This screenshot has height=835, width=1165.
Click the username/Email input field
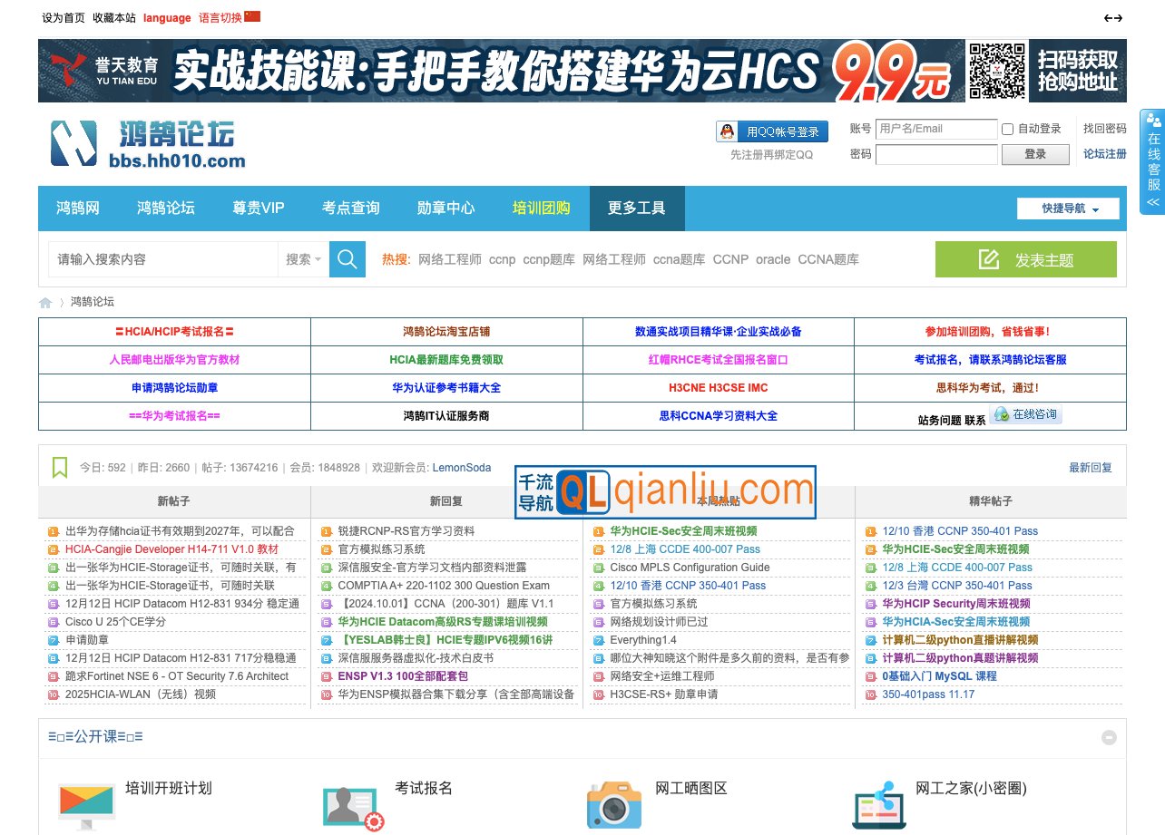(935, 129)
